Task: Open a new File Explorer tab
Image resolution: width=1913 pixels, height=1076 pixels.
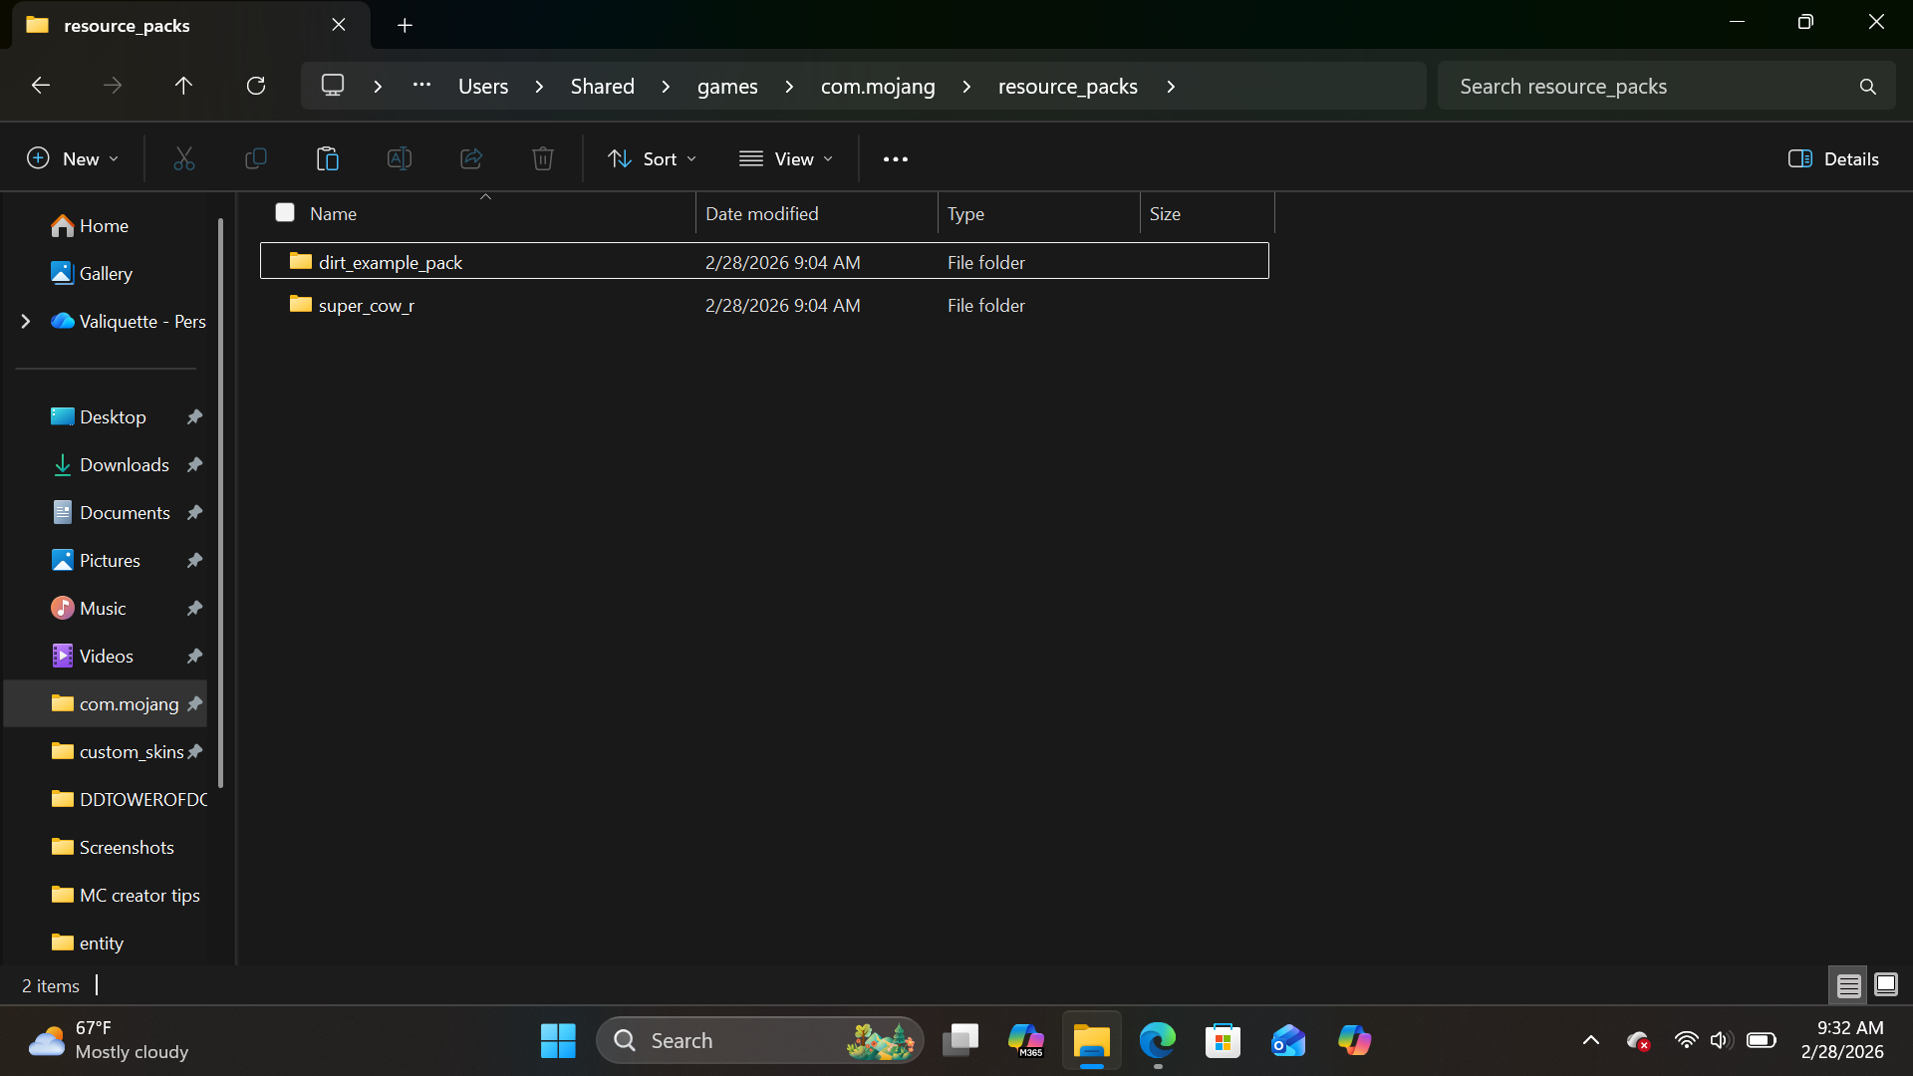Action: tap(405, 25)
